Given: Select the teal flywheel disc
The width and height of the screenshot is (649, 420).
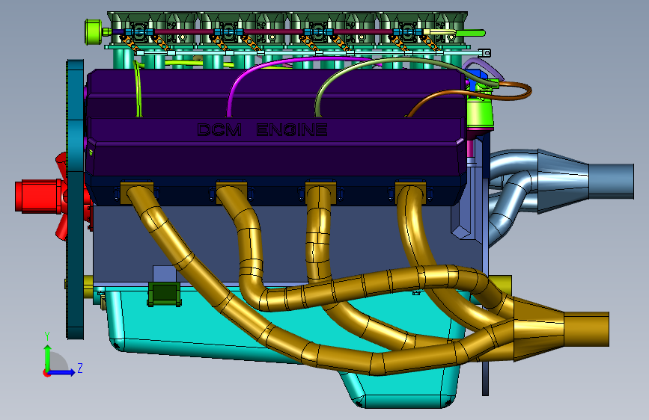Looking at the screenshot, I should (75, 200).
